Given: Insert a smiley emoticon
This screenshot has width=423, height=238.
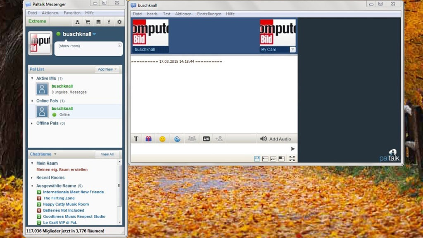Looking at the screenshot, I should click(162, 138).
